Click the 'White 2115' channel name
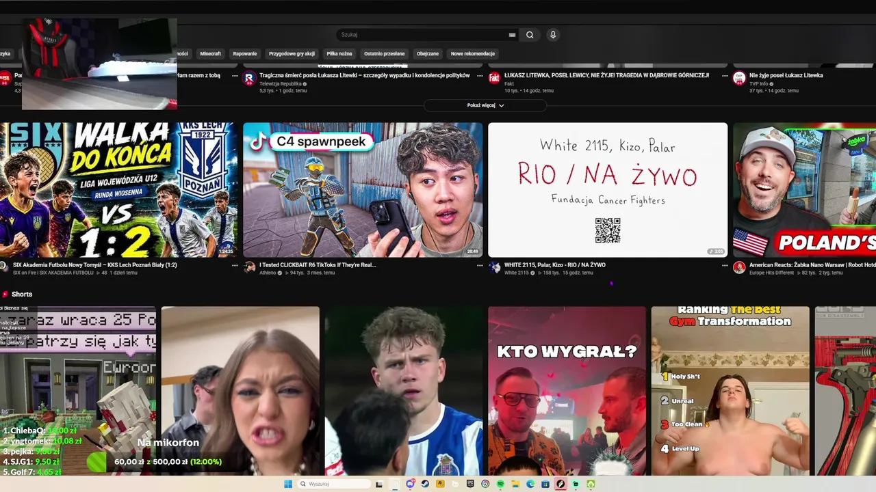The height and width of the screenshot is (492, 876). point(516,273)
